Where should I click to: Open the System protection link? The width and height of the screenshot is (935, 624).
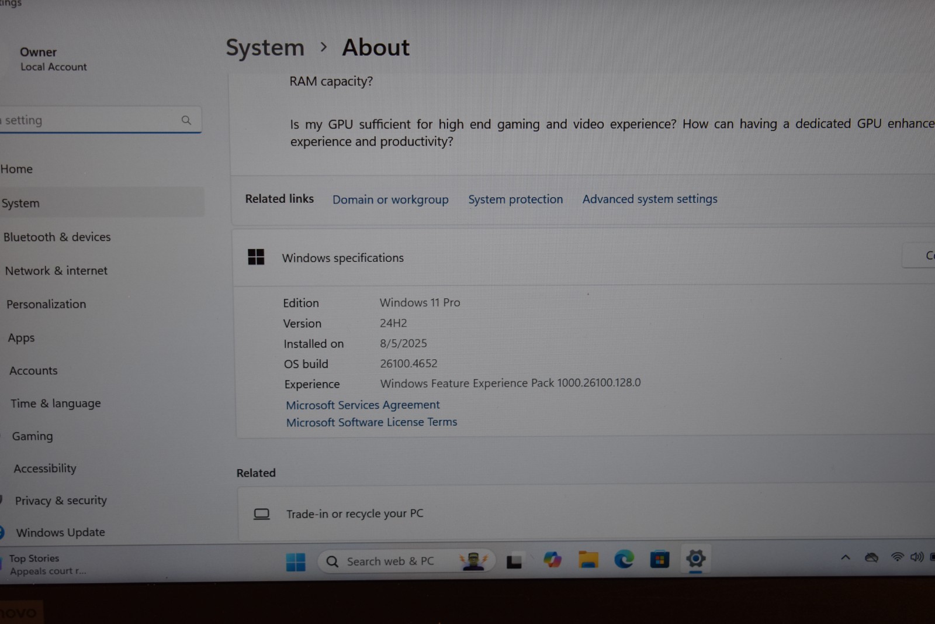coord(515,199)
